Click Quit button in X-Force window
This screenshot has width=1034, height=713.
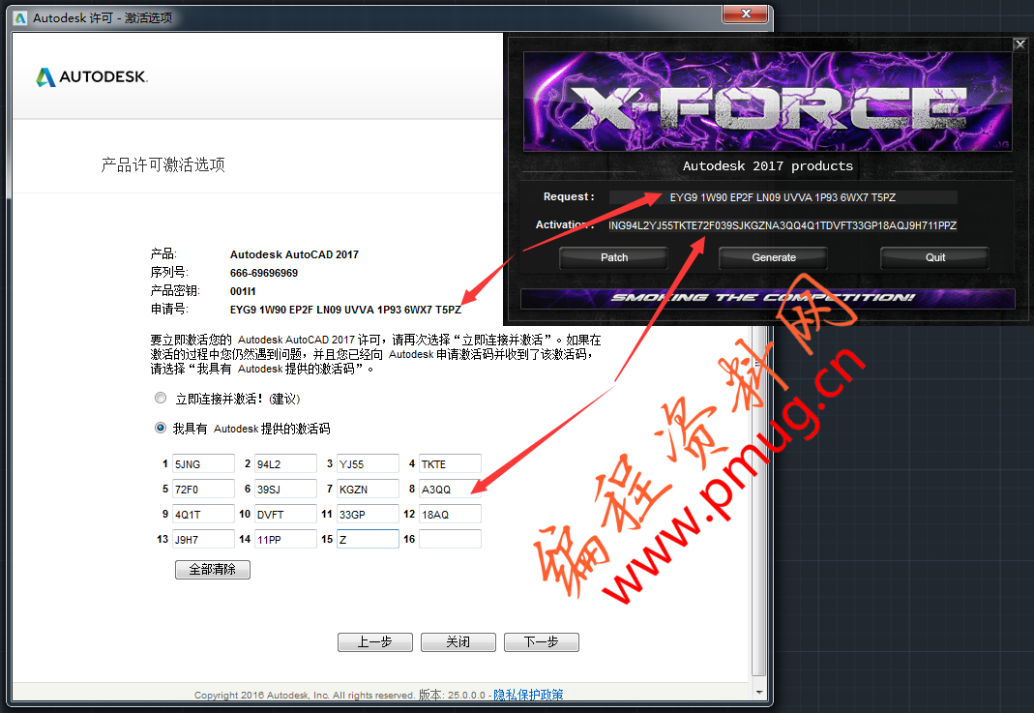pyautogui.click(x=935, y=257)
